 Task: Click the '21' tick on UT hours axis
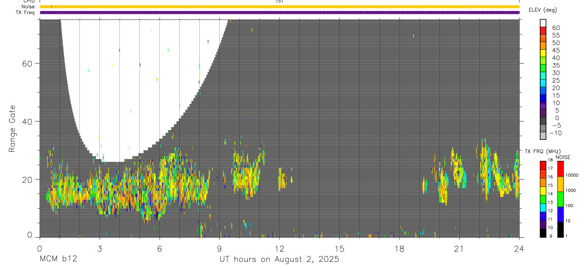click(x=459, y=248)
